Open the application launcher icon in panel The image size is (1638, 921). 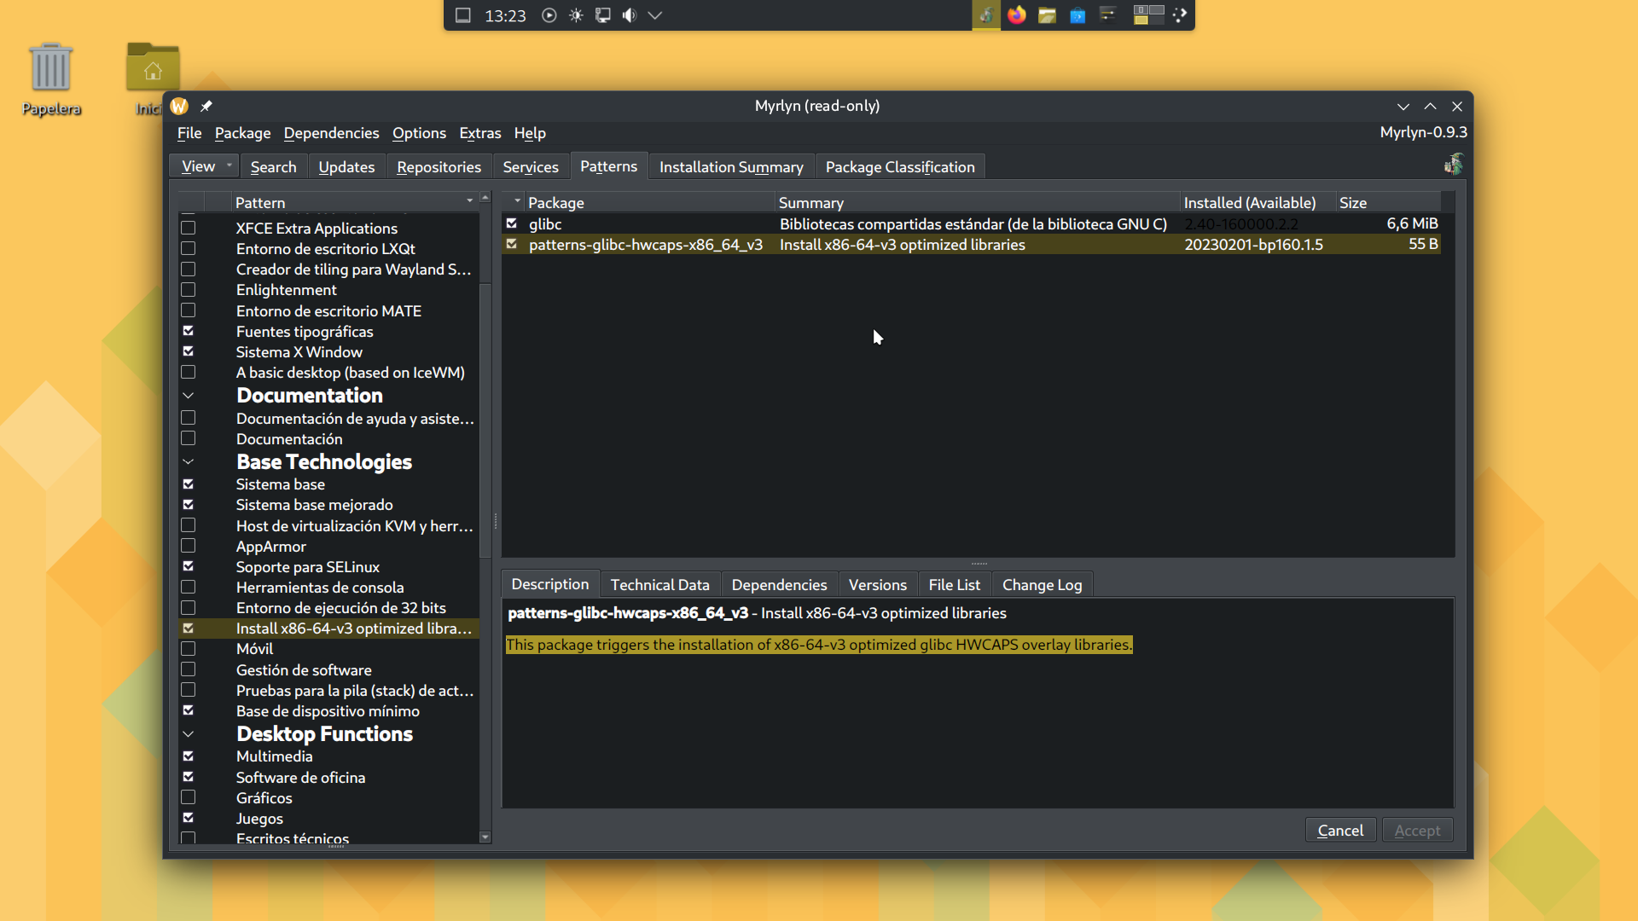point(1180,15)
